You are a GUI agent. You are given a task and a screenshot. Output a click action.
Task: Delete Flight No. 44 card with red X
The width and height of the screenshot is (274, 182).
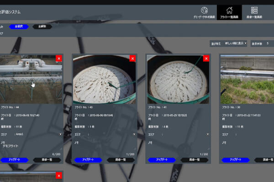[58, 58]
